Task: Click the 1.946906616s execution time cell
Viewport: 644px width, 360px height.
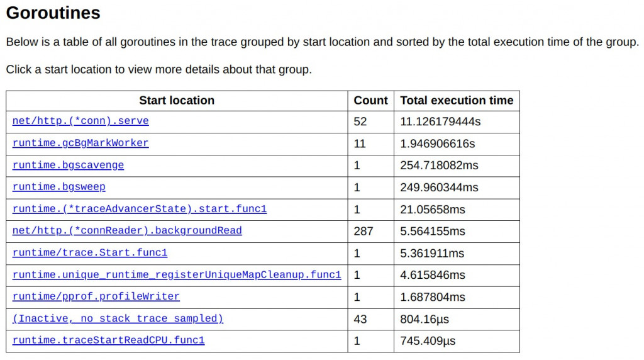Action: (x=438, y=143)
